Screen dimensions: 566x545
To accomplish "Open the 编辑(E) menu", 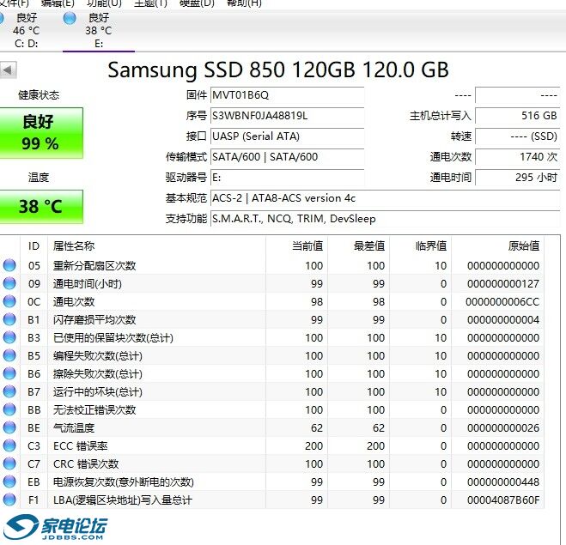I will pos(58,3).
